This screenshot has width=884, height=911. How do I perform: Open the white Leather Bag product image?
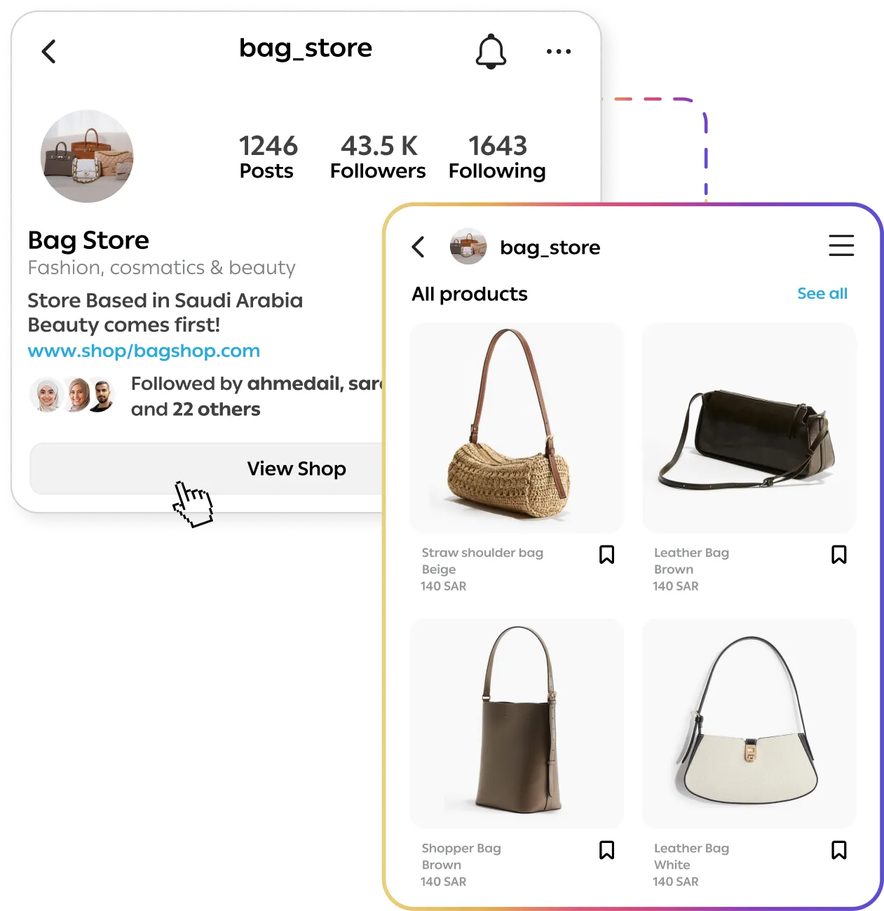749,723
